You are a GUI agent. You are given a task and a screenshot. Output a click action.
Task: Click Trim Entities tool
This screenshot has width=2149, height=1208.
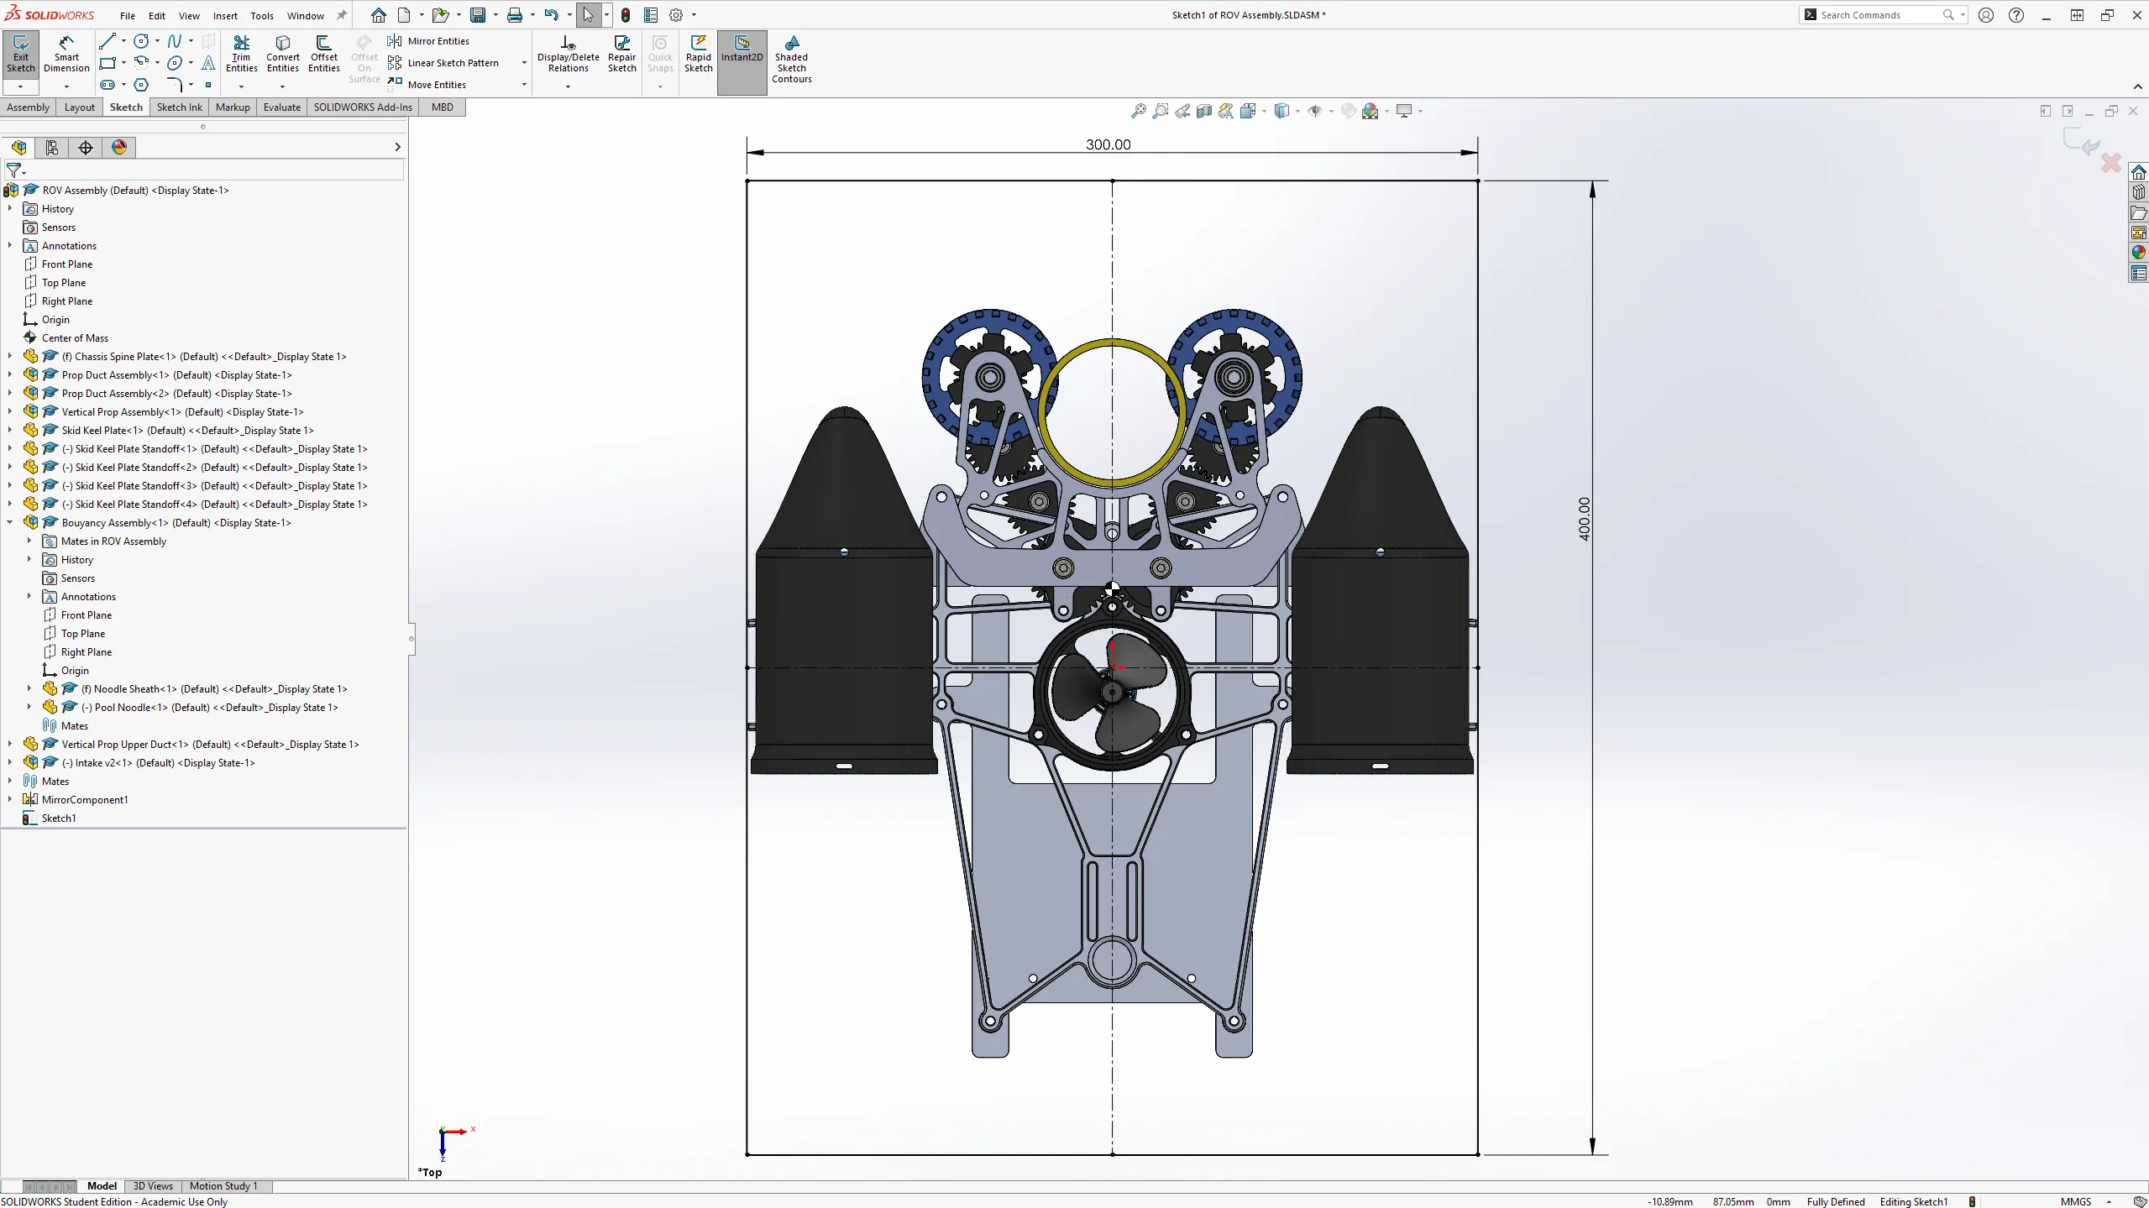pyautogui.click(x=241, y=55)
